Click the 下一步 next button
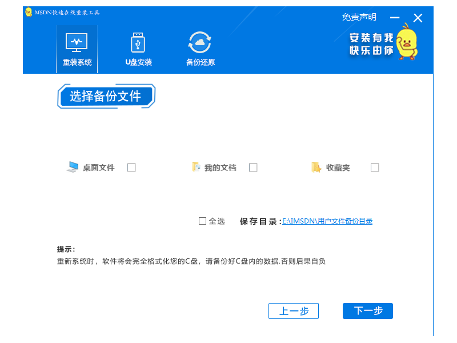The width and height of the screenshot is (457, 343). click(x=367, y=311)
